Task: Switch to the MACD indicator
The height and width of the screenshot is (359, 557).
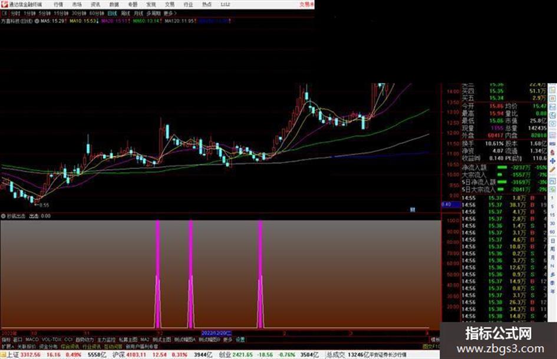Action: coord(32,340)
